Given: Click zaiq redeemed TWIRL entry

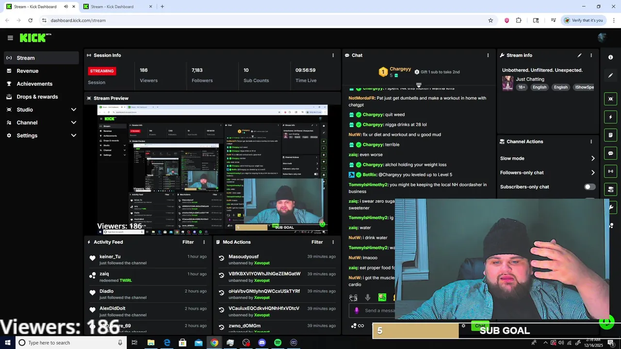Looking at the screenshot, I should tap(148, 277).
